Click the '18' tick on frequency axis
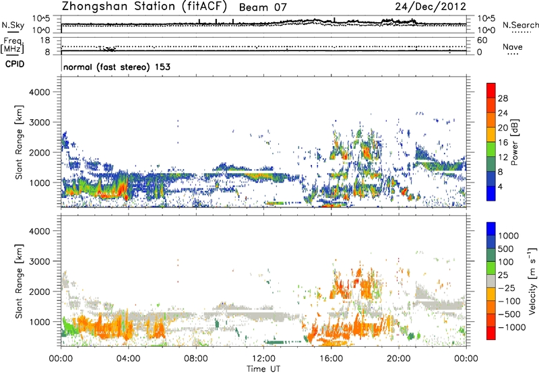Viewport: 539px width, 373px height. pos(45,40)
